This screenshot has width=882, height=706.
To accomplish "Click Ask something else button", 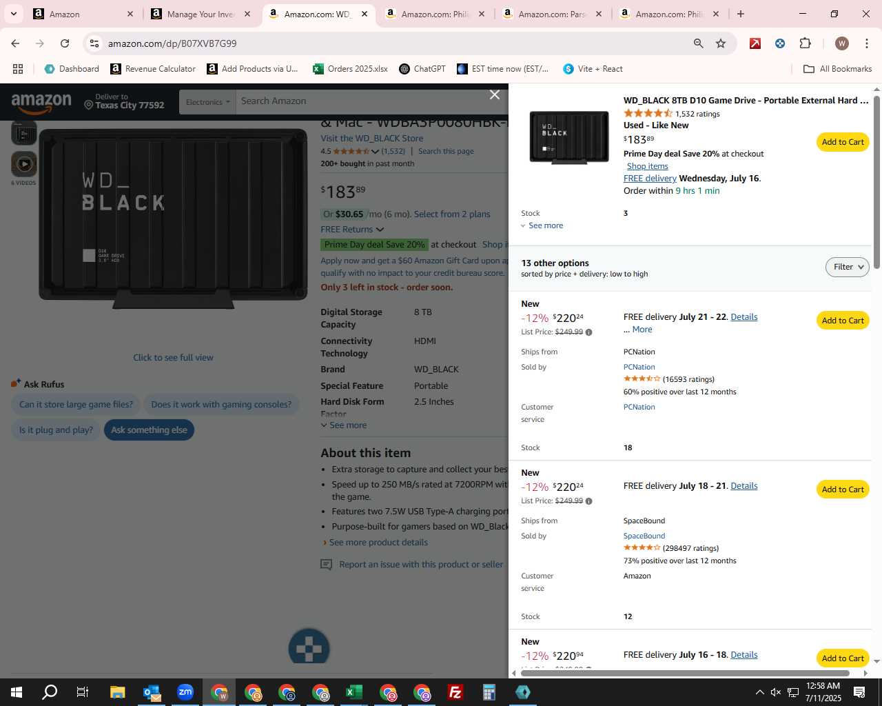I will click(149, 430).
